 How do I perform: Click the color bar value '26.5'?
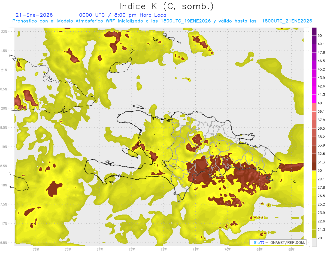coord(321,196)
